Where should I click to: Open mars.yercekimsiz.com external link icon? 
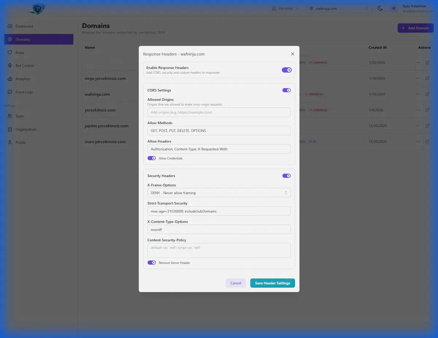click(x=427, y=141)
